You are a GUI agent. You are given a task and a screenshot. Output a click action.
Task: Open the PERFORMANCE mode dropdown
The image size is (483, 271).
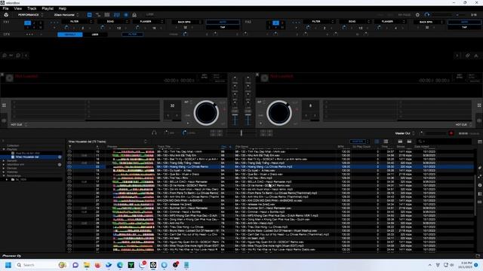(x=30, y=15)
